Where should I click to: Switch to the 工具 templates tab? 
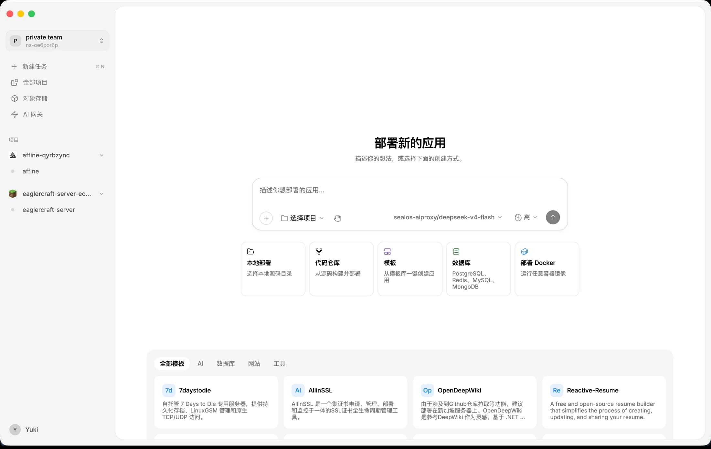(x=280, y=364)
